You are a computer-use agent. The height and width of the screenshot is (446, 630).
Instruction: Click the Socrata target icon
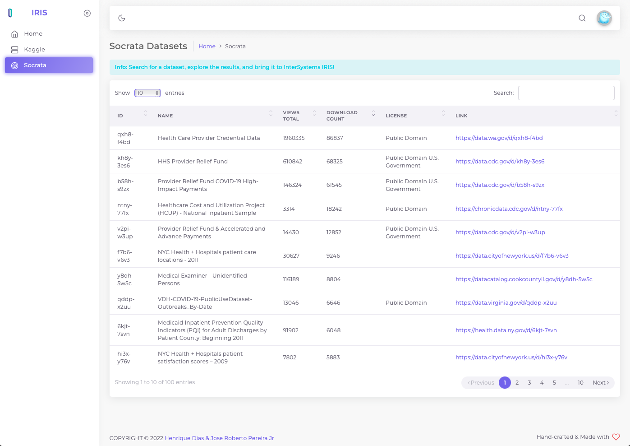coord(14,65)
